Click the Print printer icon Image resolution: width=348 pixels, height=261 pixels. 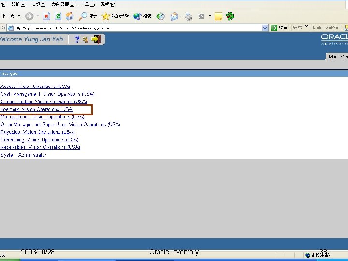pos(188,16)
